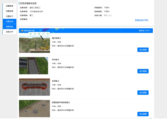Click the 知识点学习区 header hat icon
This screenshot has width=167, height=119.
point(22,31)
